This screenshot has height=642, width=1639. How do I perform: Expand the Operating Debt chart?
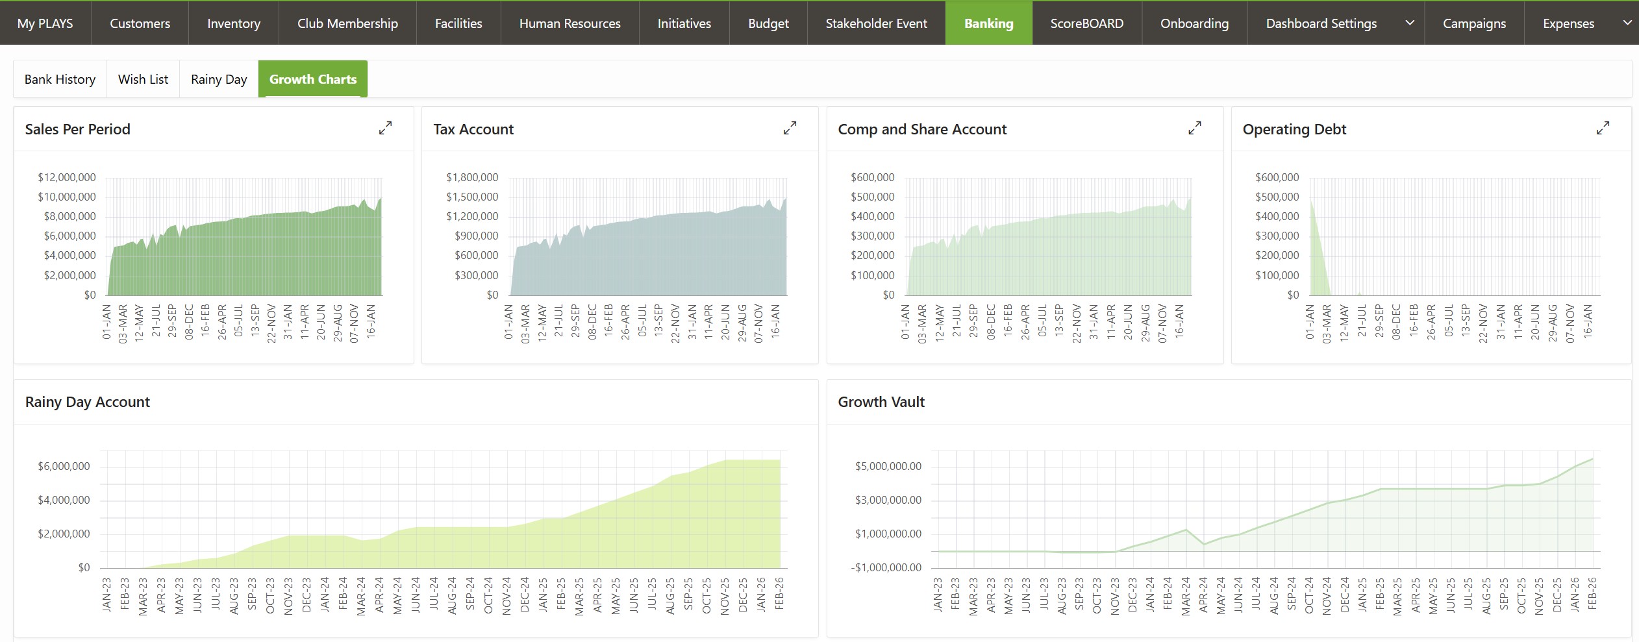click(1603, 129)
